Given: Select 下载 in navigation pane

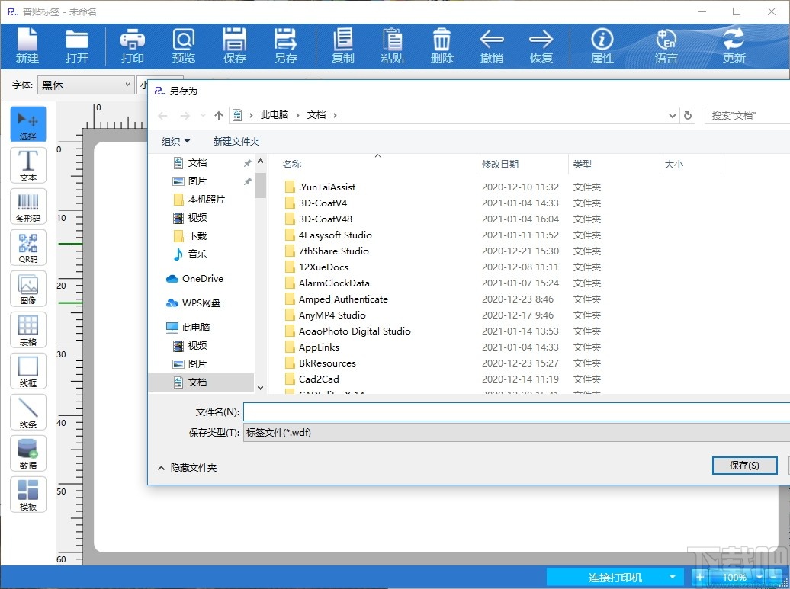Looking at the screenshot, I should pos(190,235).
